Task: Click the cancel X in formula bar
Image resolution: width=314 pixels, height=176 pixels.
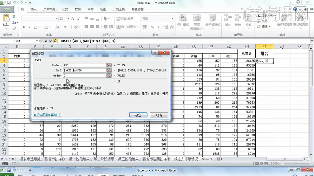Action: tap(46, 41)
